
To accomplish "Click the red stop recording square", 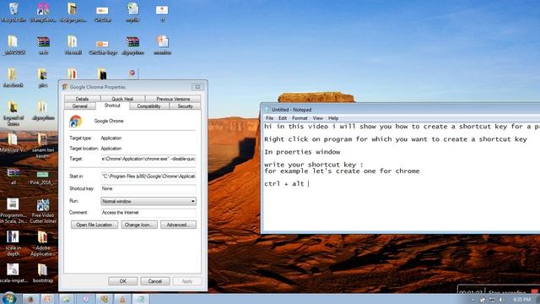I will pos(534,292).
